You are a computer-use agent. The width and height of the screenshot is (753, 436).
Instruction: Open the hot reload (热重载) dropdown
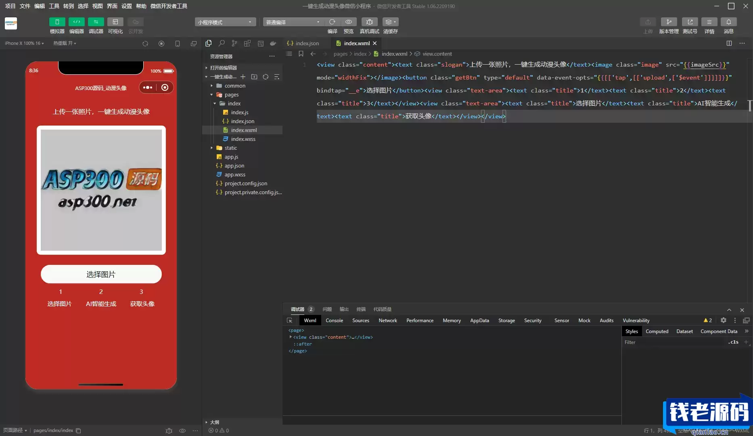pyautogui.click(x=65, y=43)
